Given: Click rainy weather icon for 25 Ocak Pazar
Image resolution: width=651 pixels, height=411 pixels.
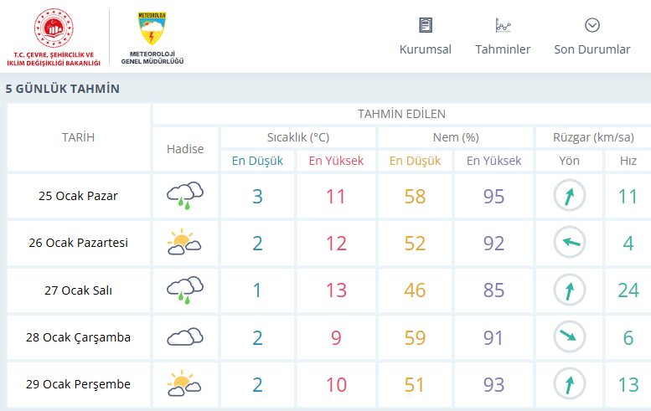Looking at the screenshot, I should tap(185, 197).
